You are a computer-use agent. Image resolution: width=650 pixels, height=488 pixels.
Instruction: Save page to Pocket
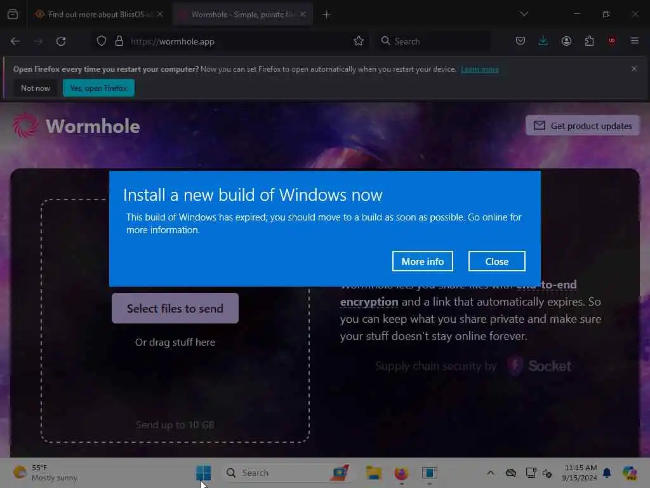[x=521, y=41]
